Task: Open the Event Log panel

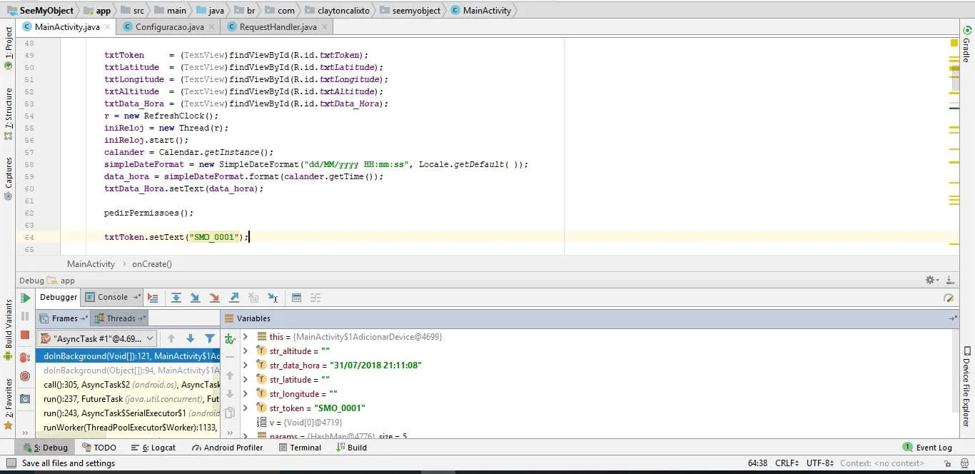Action: point(927,448)
